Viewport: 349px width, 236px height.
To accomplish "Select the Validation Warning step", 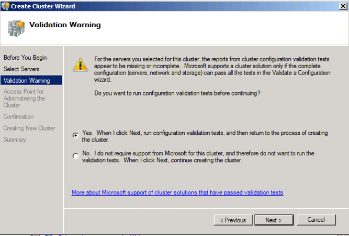I will tap(31, 80).
